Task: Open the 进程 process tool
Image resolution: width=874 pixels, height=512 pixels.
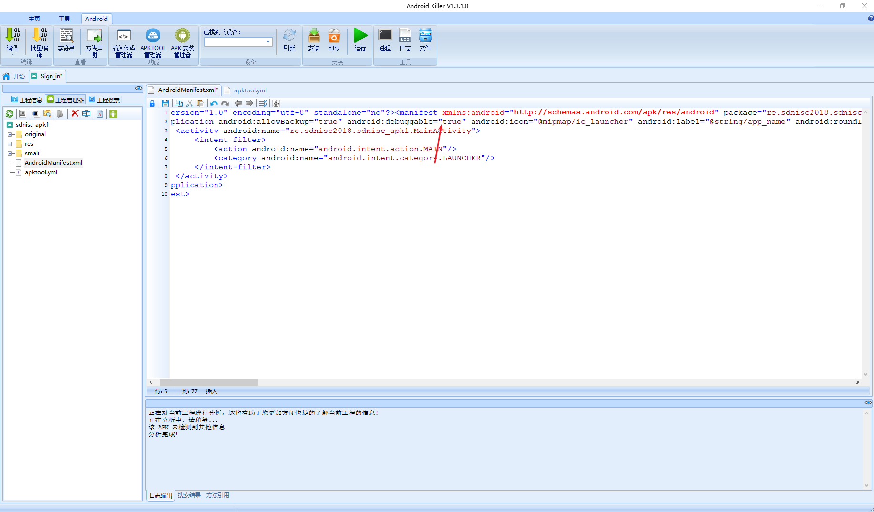Action: click(385, 39)
